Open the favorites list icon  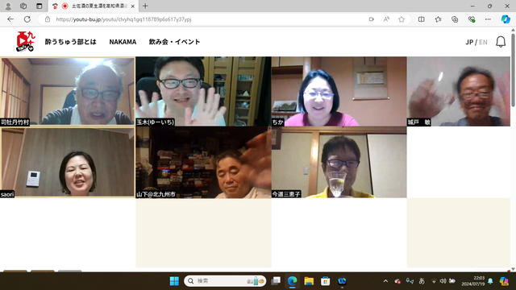click(x=438, y=19)
